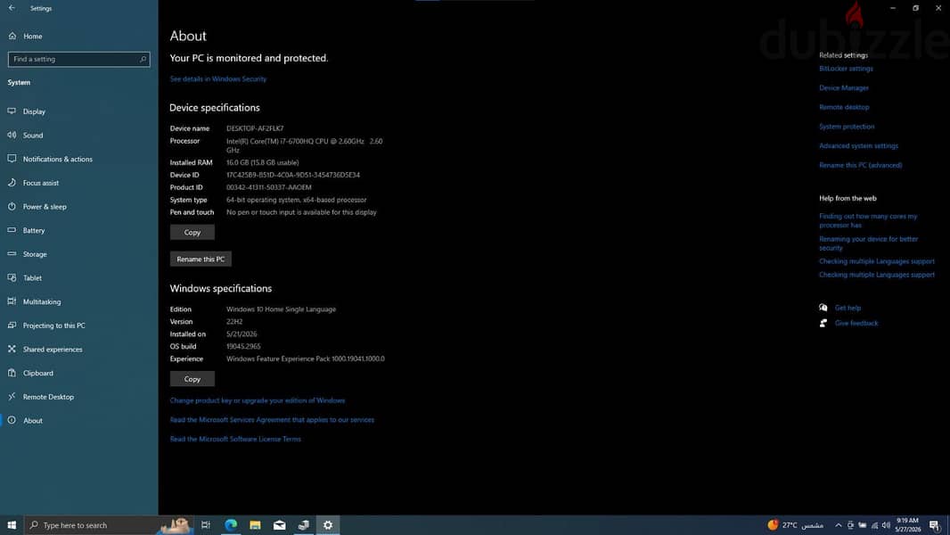Open Change product key or upgrade link

(258, 400)
